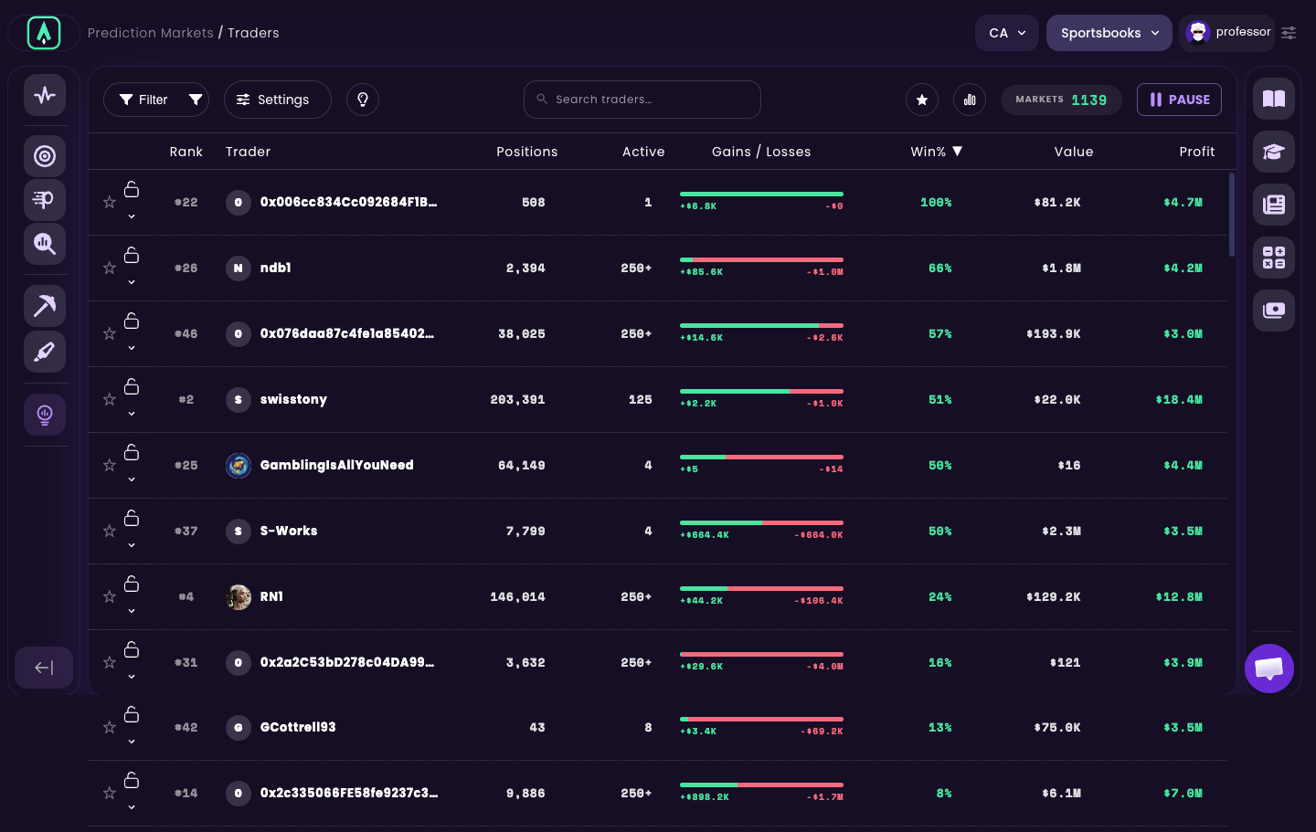Open the highlighted lightbulb sidebar icon

45,415
